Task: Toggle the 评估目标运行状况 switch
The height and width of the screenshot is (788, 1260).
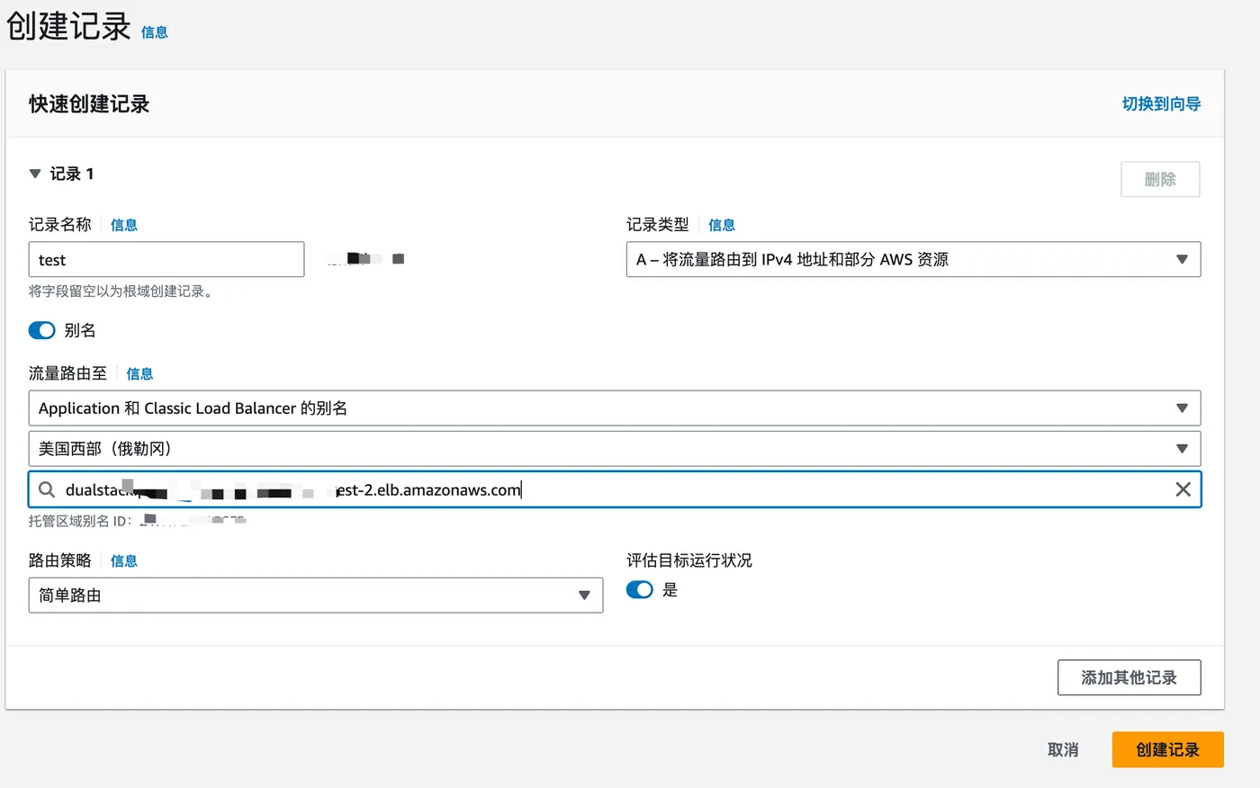Action: [x=639, y=590]
